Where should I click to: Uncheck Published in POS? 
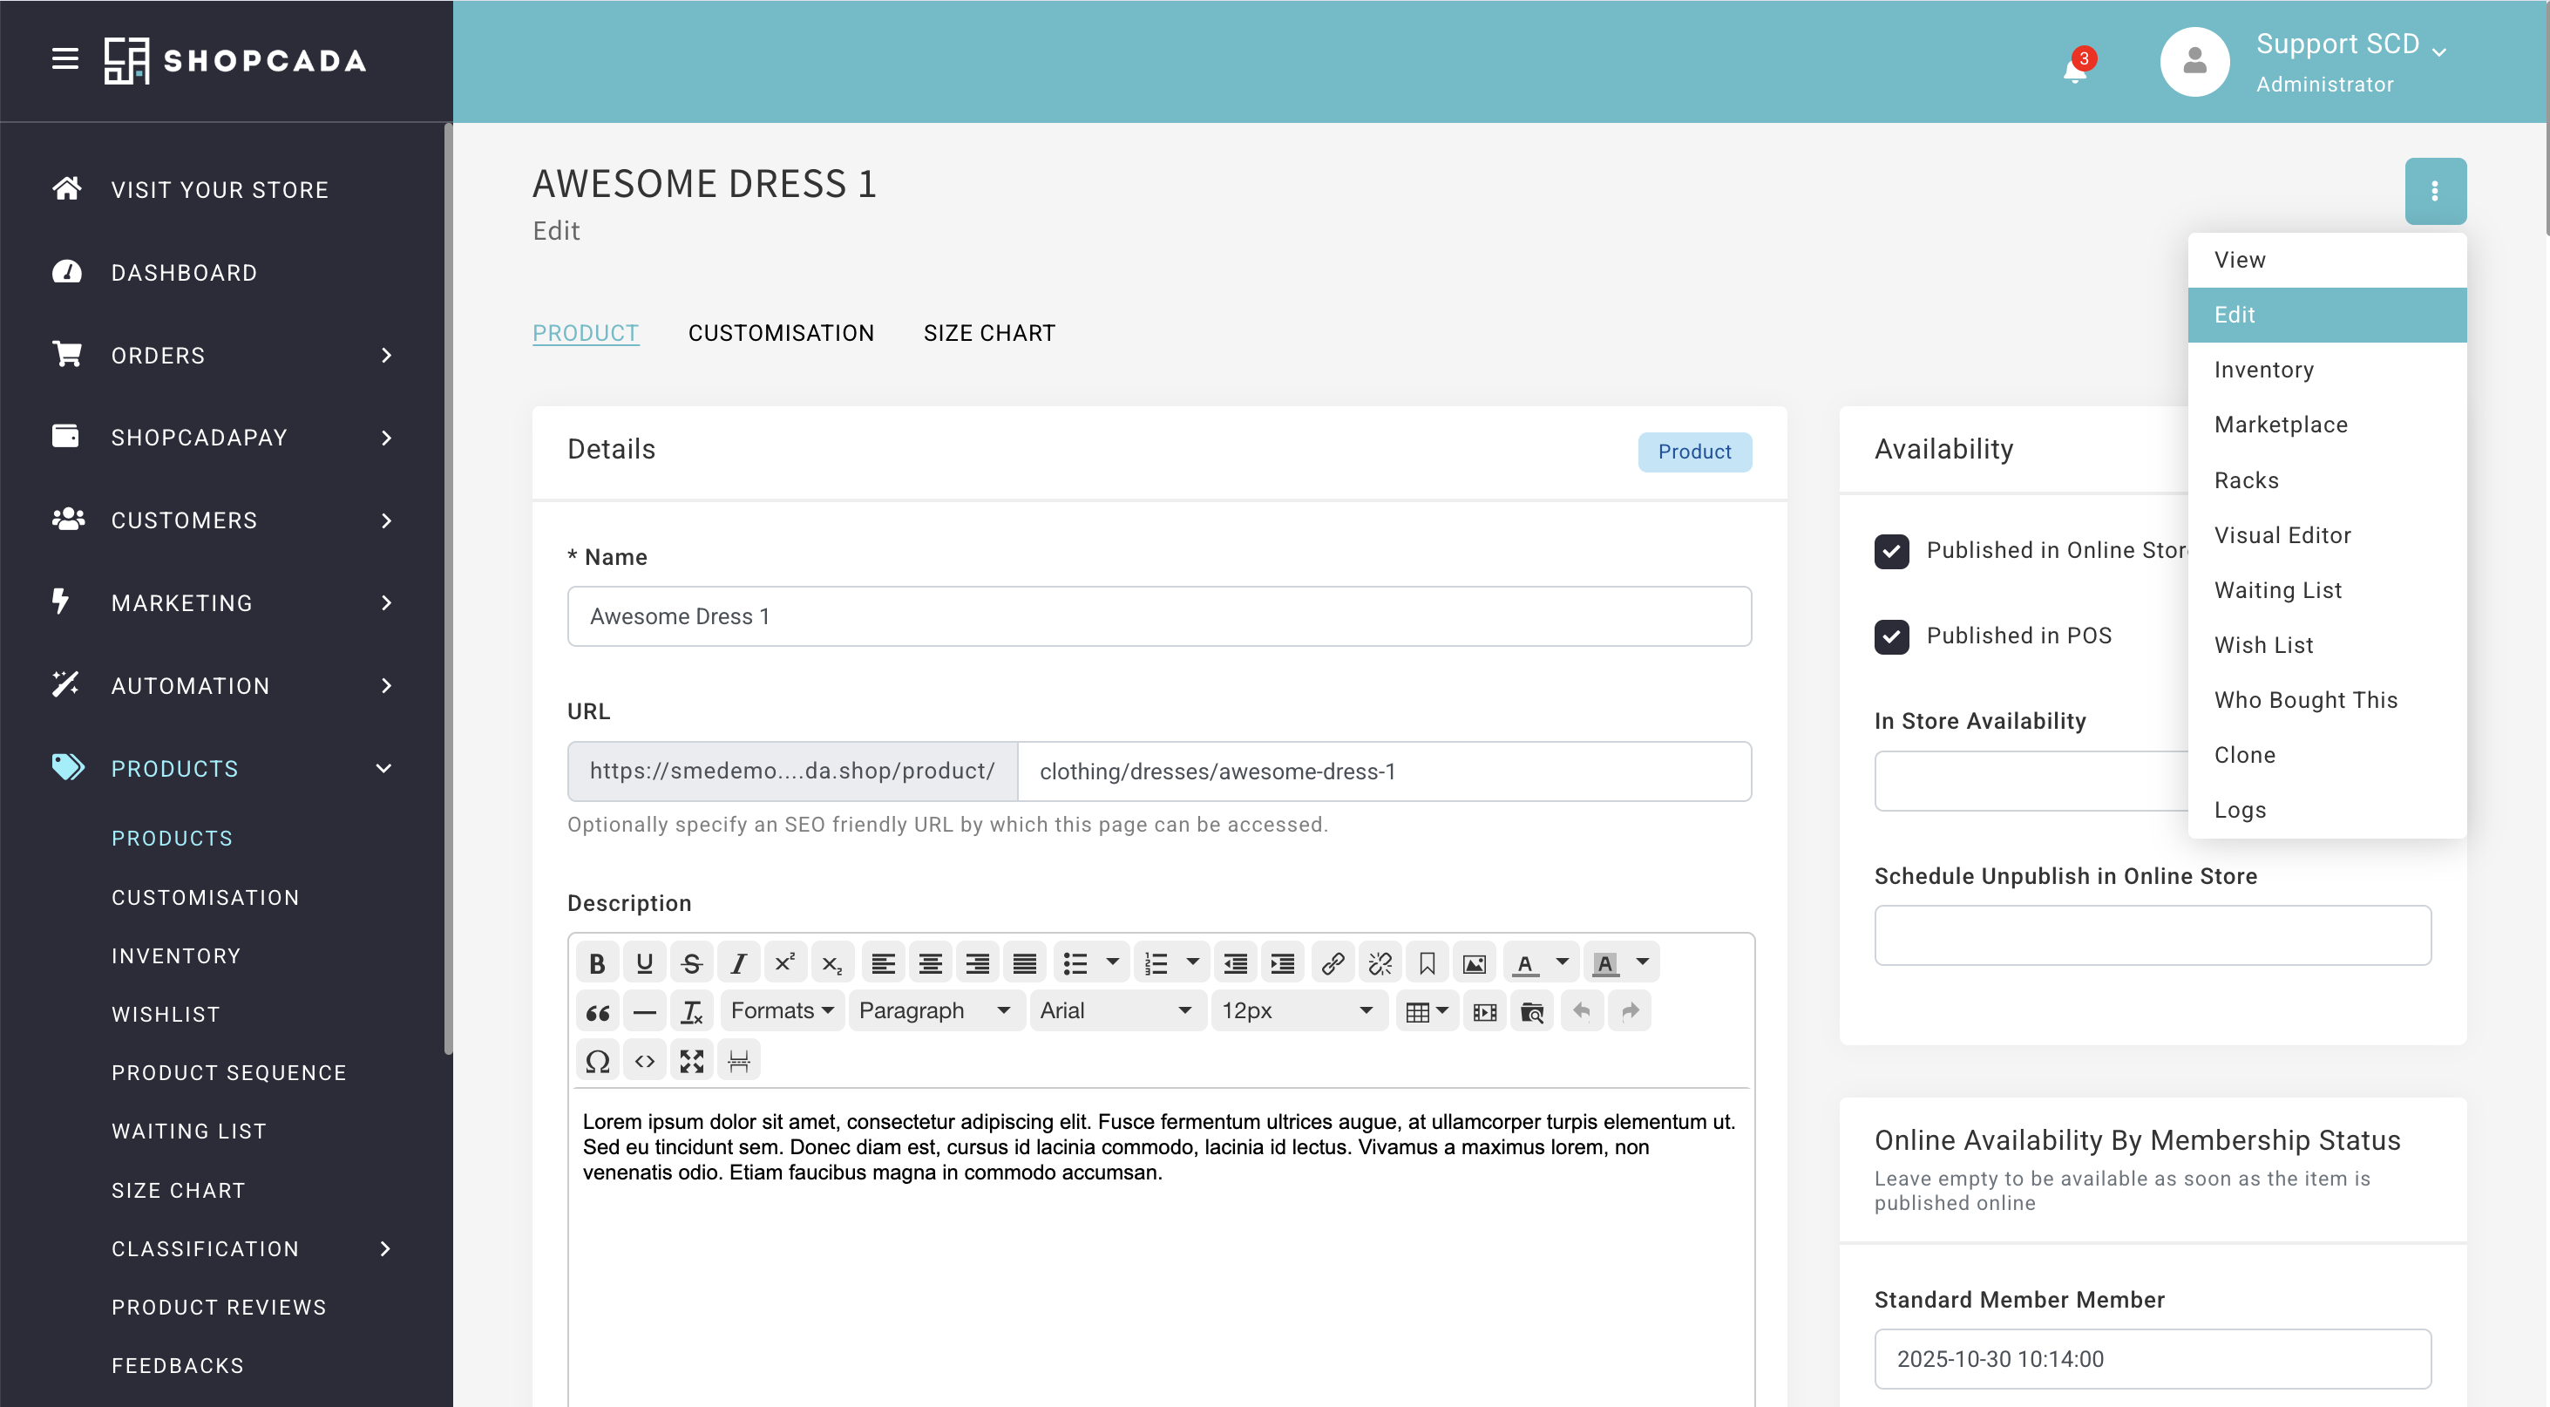1892,636
